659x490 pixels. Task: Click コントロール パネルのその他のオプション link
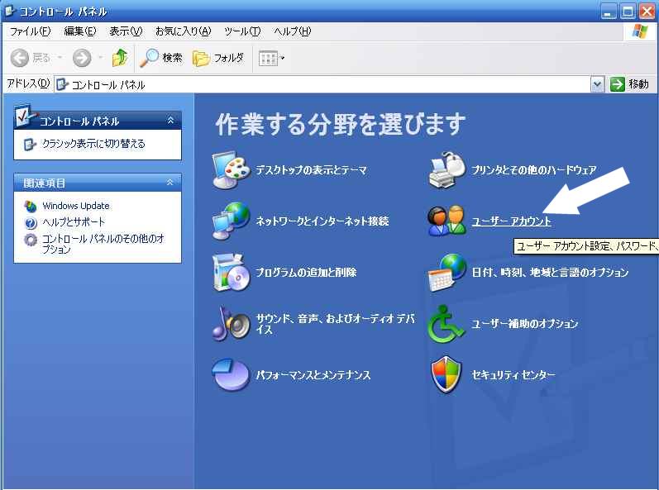pyautogui.click(x=103, y=244)
